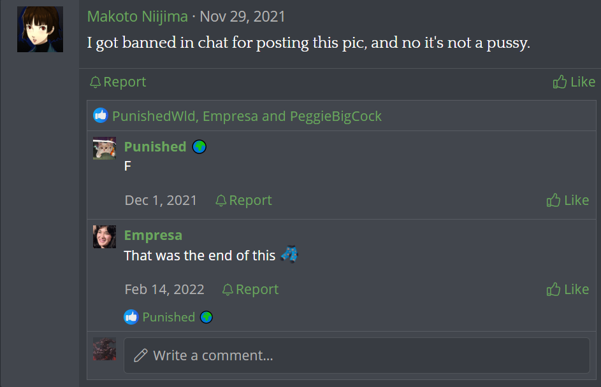Click Punished's cat avatar thumbnail
This screenshot has height=387, width=601.
(x=105, y=148)
